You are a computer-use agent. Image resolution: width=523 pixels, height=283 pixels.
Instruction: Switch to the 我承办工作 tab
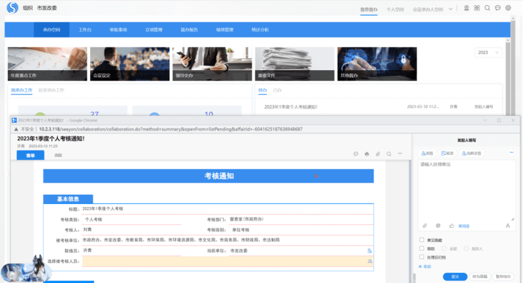tap(22, 90)
